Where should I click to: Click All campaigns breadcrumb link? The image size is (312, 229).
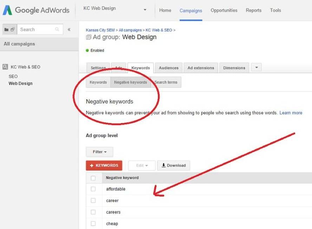coord(130,30)
